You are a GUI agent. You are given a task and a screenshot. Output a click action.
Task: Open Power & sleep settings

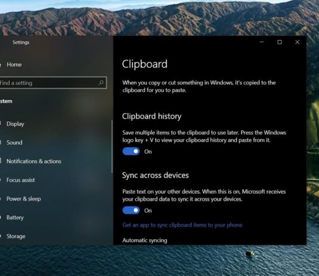[24, 198]
